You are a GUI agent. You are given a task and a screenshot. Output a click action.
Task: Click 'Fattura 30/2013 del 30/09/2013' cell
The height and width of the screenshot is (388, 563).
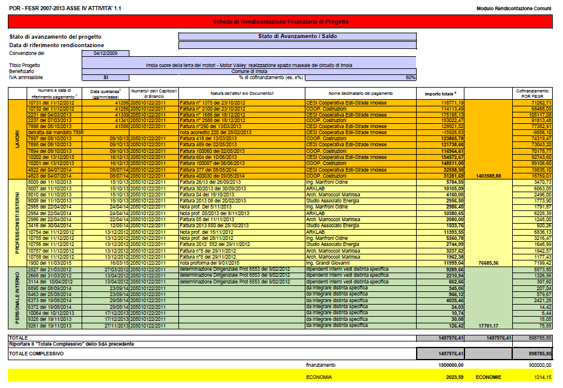pyautogui.click(x=242, y=189)
